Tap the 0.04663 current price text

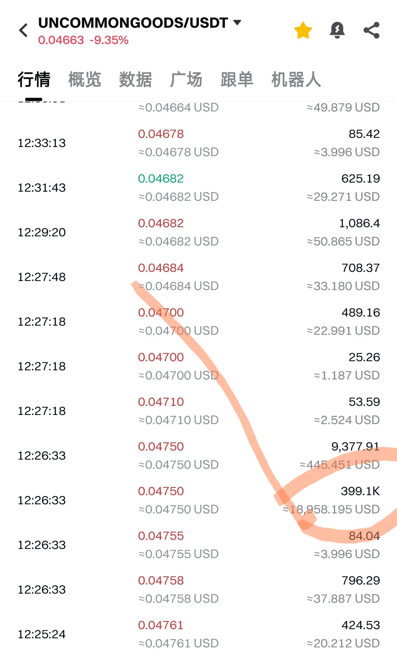tap(61, 40)
